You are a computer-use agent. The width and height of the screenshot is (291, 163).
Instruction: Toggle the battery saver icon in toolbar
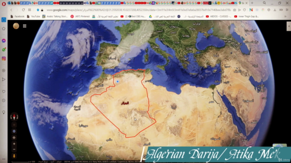[x=281, y=10]
